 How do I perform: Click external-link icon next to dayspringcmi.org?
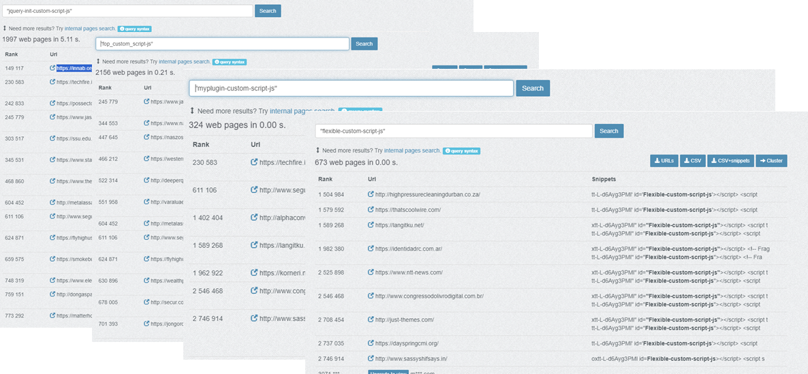pyautogui.click(x=371, y=343)
